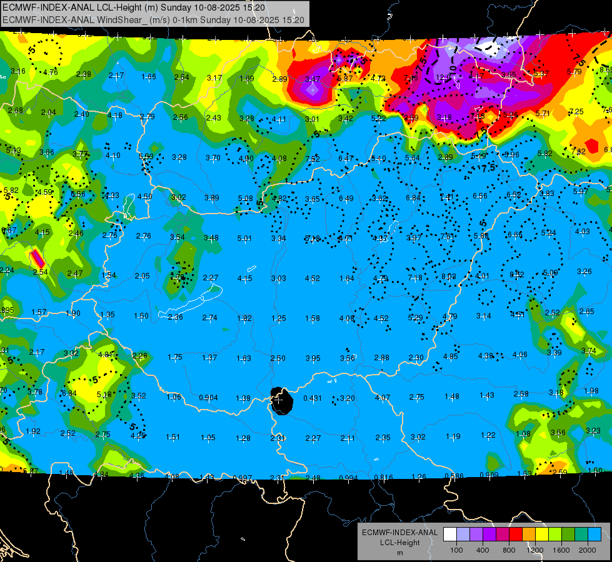This screenshot has height=562, width=612.
Task: Click the wind shear value 7.52
Action: pos(312,159)
